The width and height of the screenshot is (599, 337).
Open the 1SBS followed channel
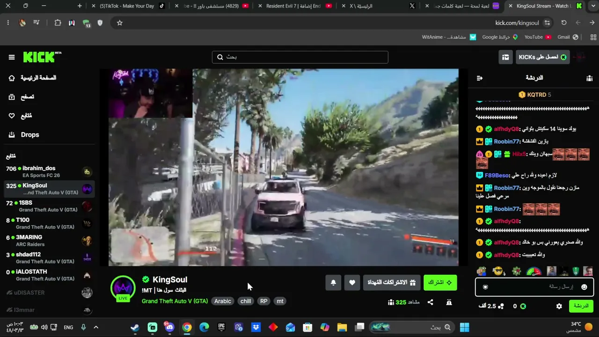(49, 206)
